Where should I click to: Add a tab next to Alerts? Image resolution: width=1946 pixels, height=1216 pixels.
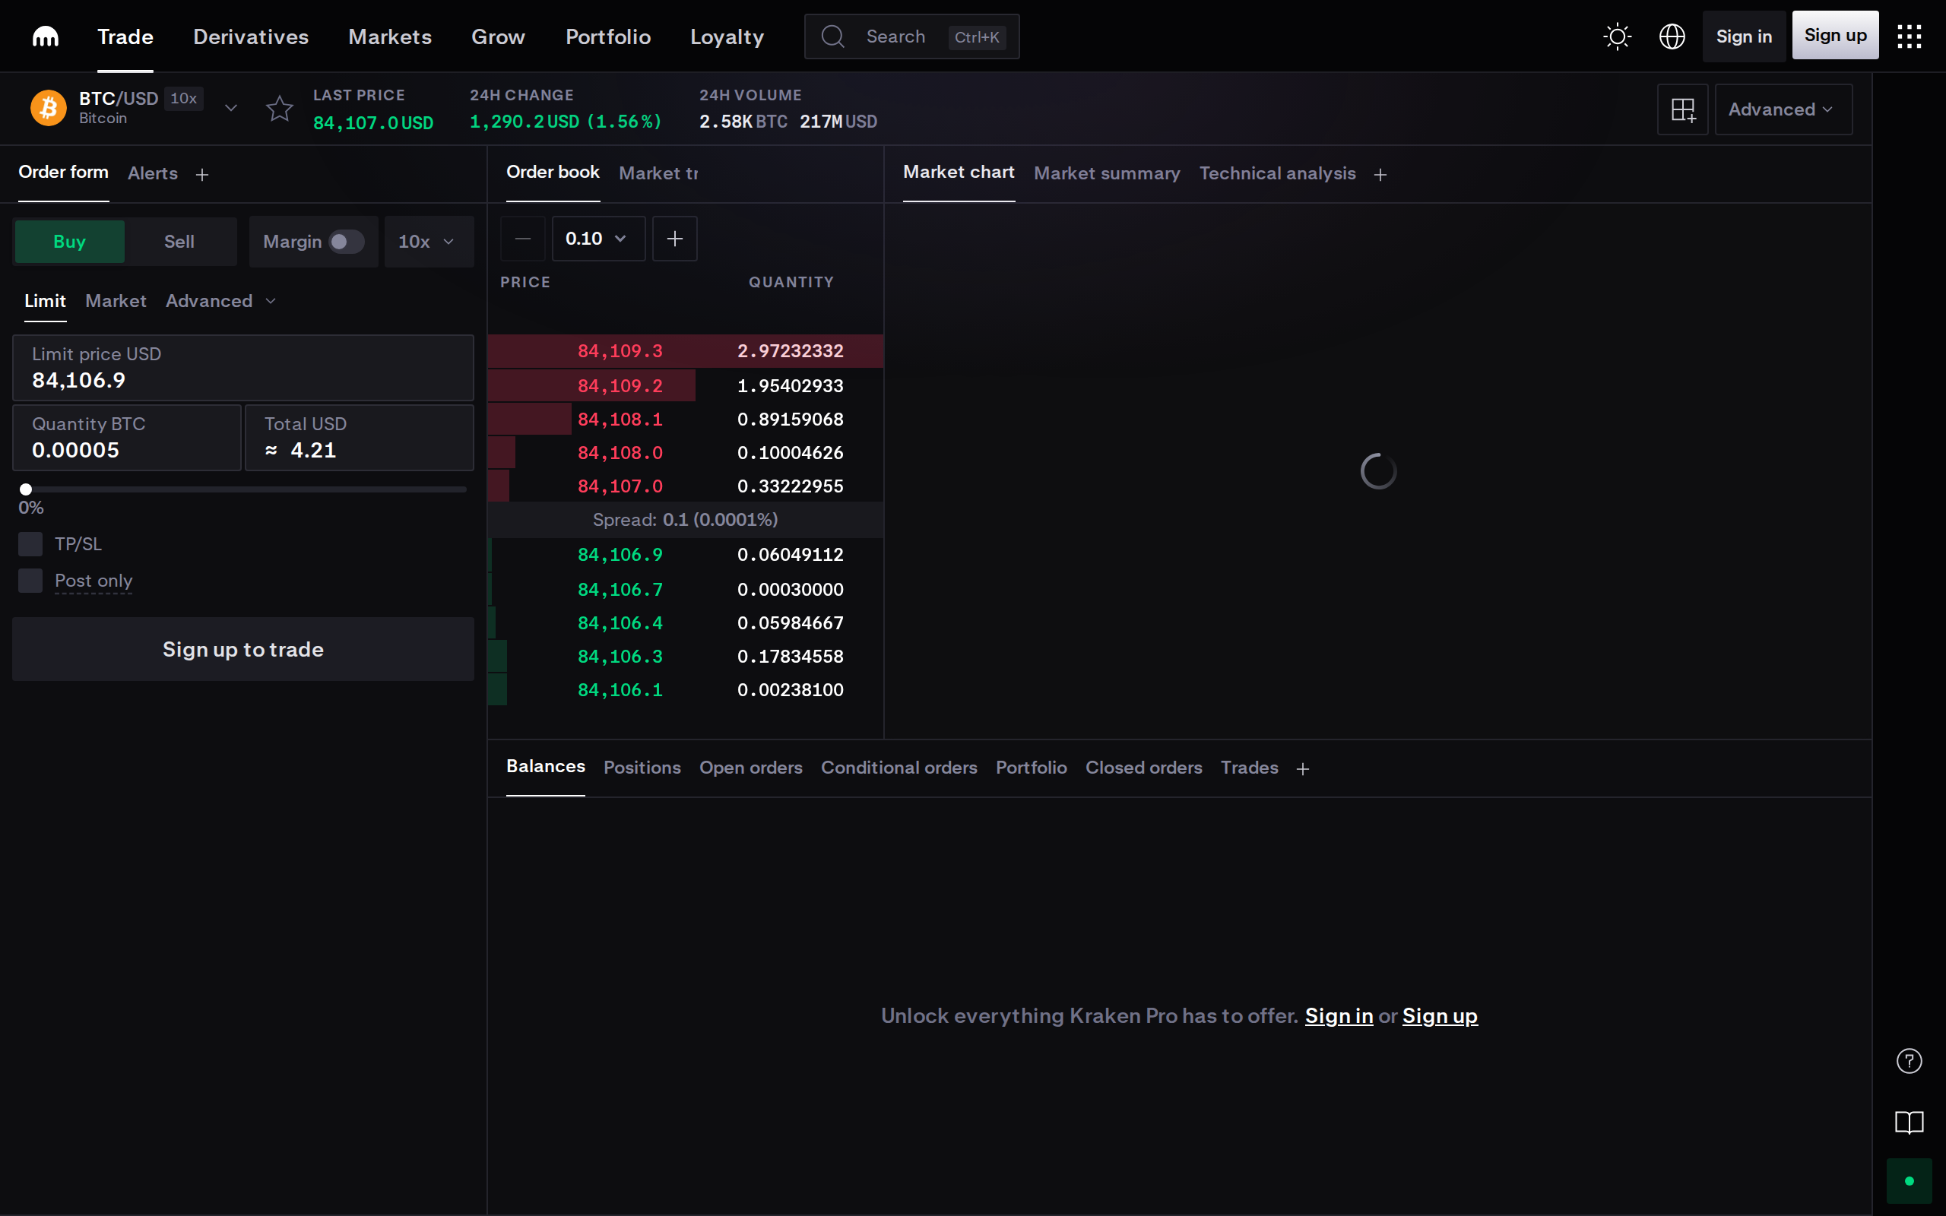click(x=202, y=175)
